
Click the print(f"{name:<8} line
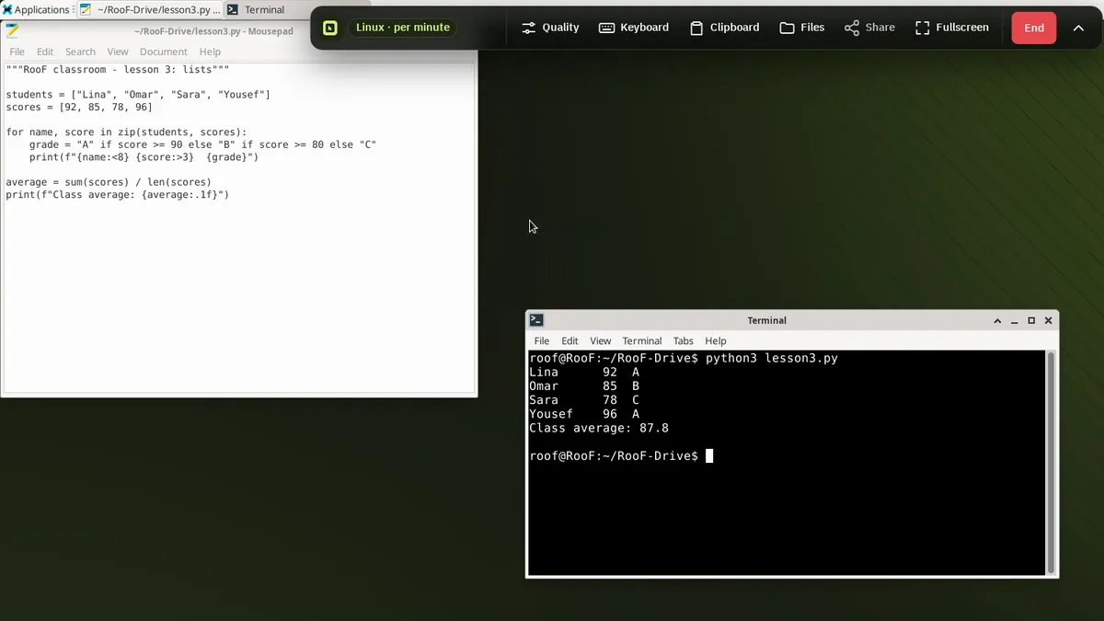tap(144, 157)
